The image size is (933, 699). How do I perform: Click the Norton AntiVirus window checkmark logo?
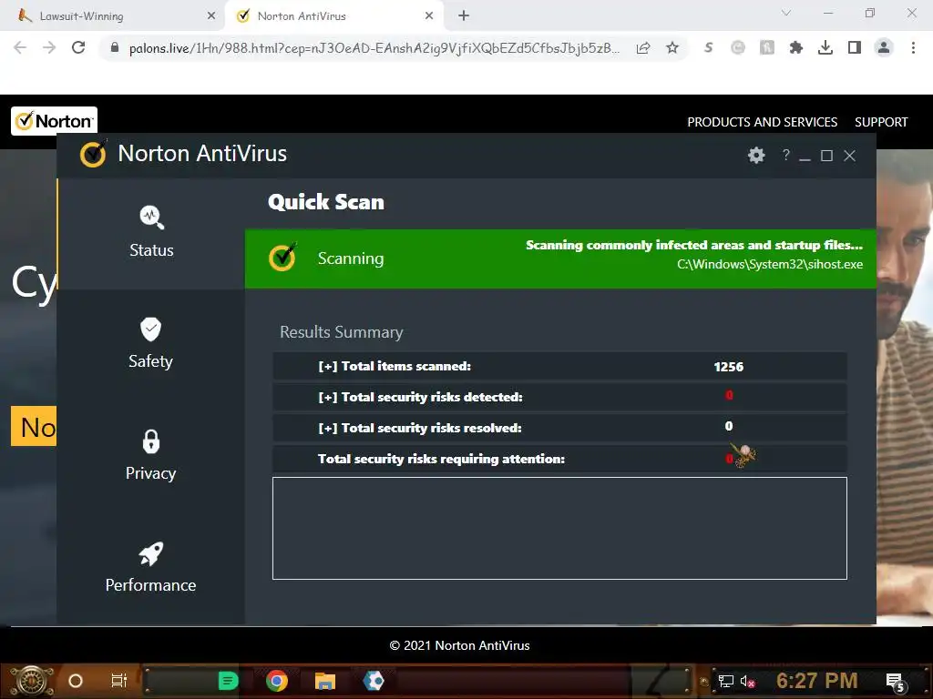click(94, 154)
